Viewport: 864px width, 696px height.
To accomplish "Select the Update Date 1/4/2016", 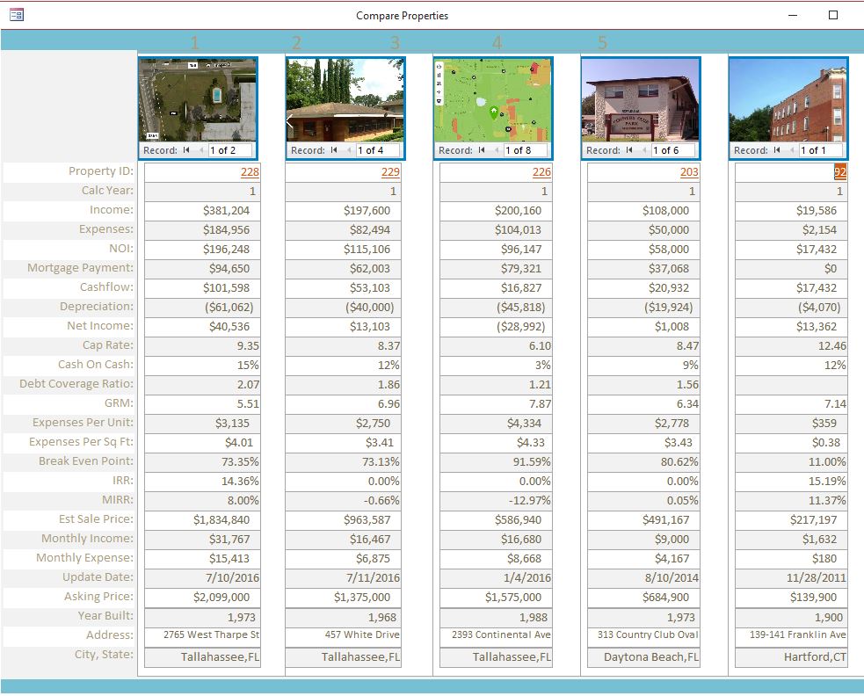I will tap(496, 577).
